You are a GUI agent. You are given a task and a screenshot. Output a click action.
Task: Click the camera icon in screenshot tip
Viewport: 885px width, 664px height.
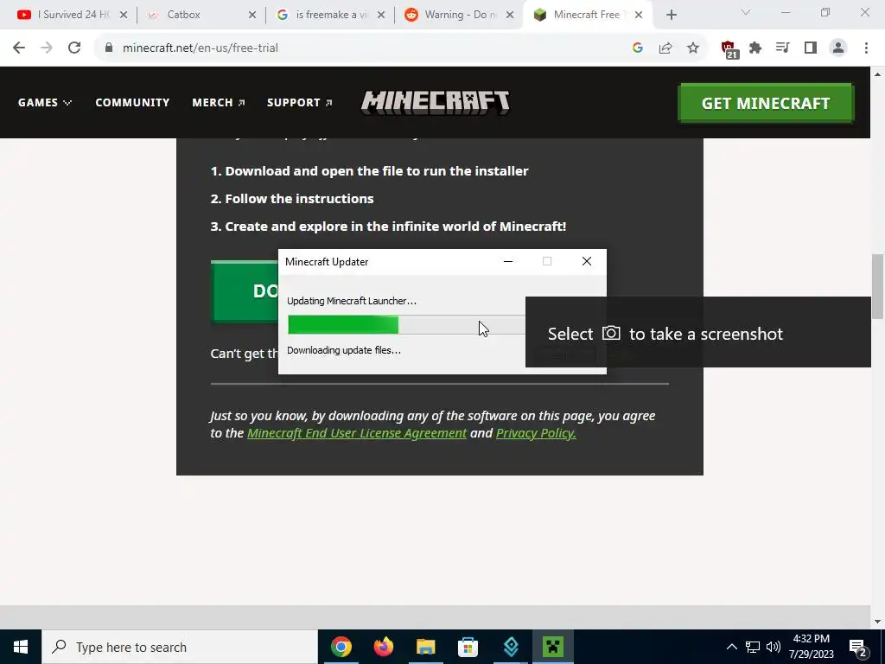click(611, 333)
